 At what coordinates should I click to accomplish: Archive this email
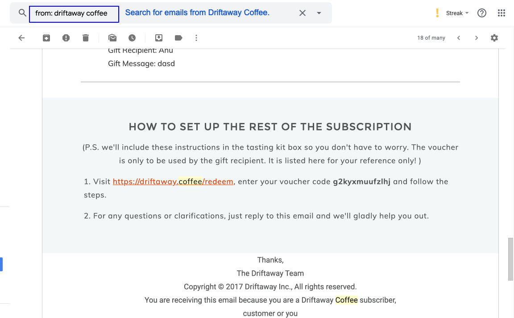pos(46,38)
